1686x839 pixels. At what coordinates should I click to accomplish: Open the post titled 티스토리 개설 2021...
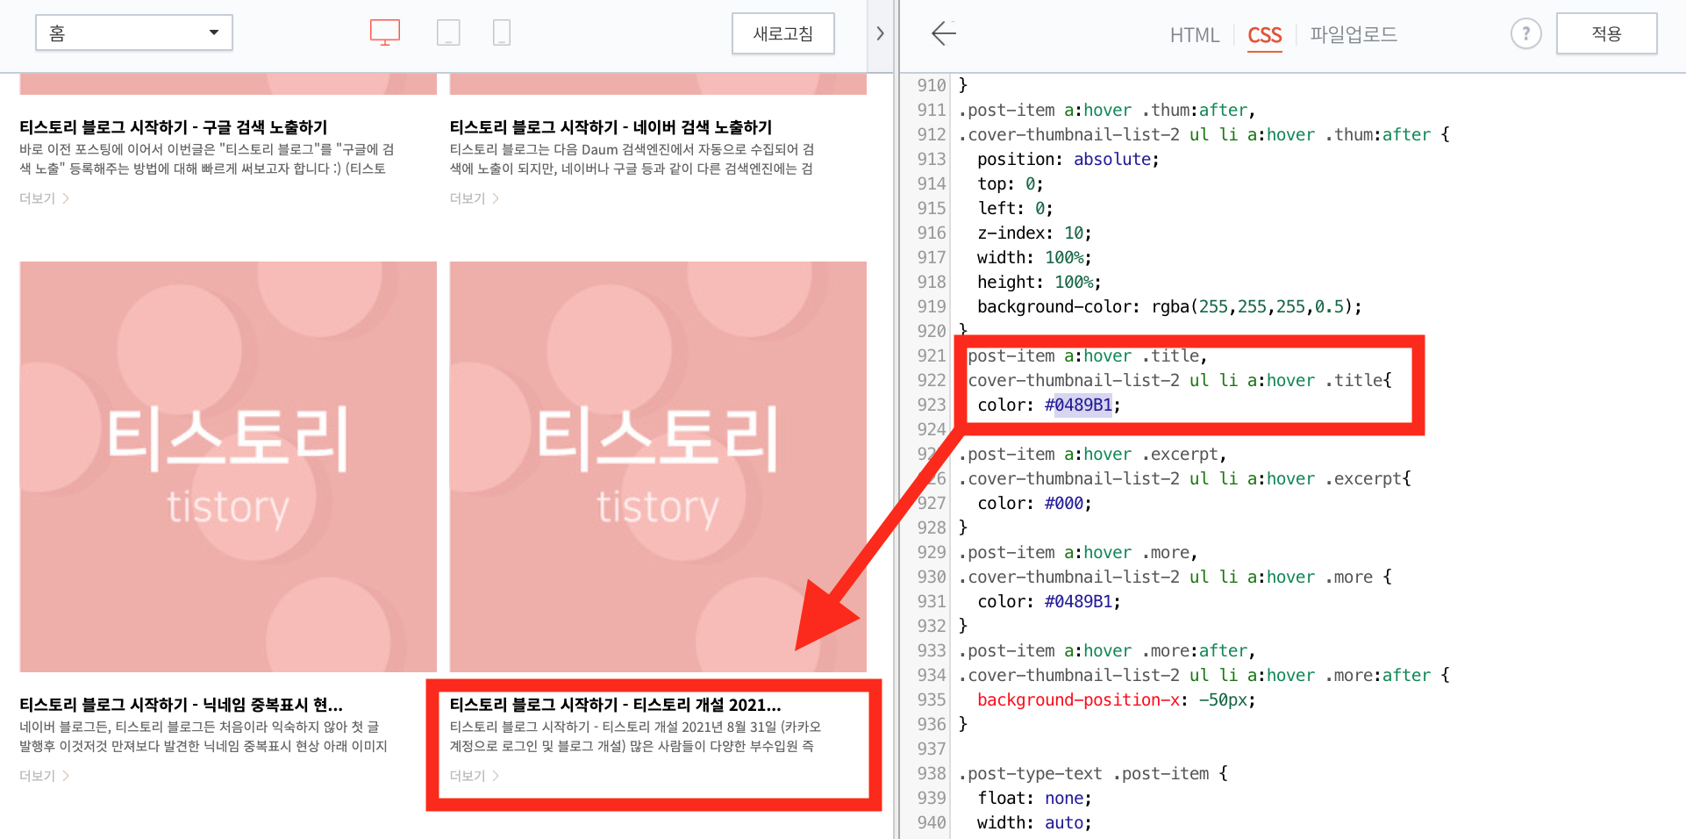[615, 705]
